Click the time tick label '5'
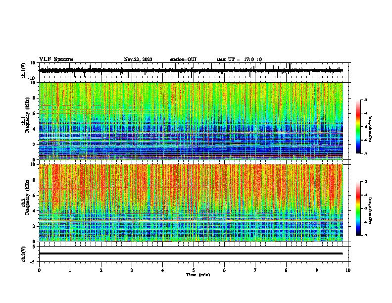Image resolution: width=392 pixels, height=303 pixels. pos(194,270)
